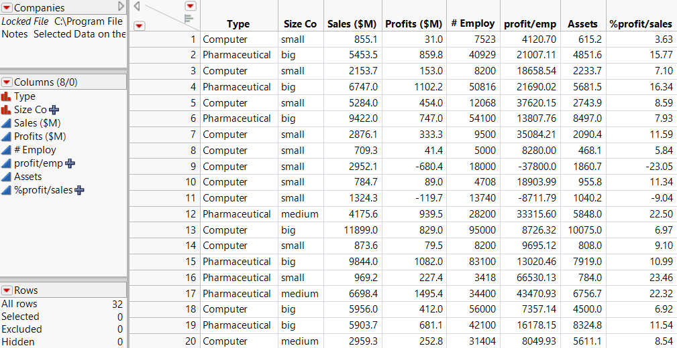The image size is (677, 348).
Task: Click the expand arrow right of Companies
Action: pyautogui.click(x=121, y=7)
